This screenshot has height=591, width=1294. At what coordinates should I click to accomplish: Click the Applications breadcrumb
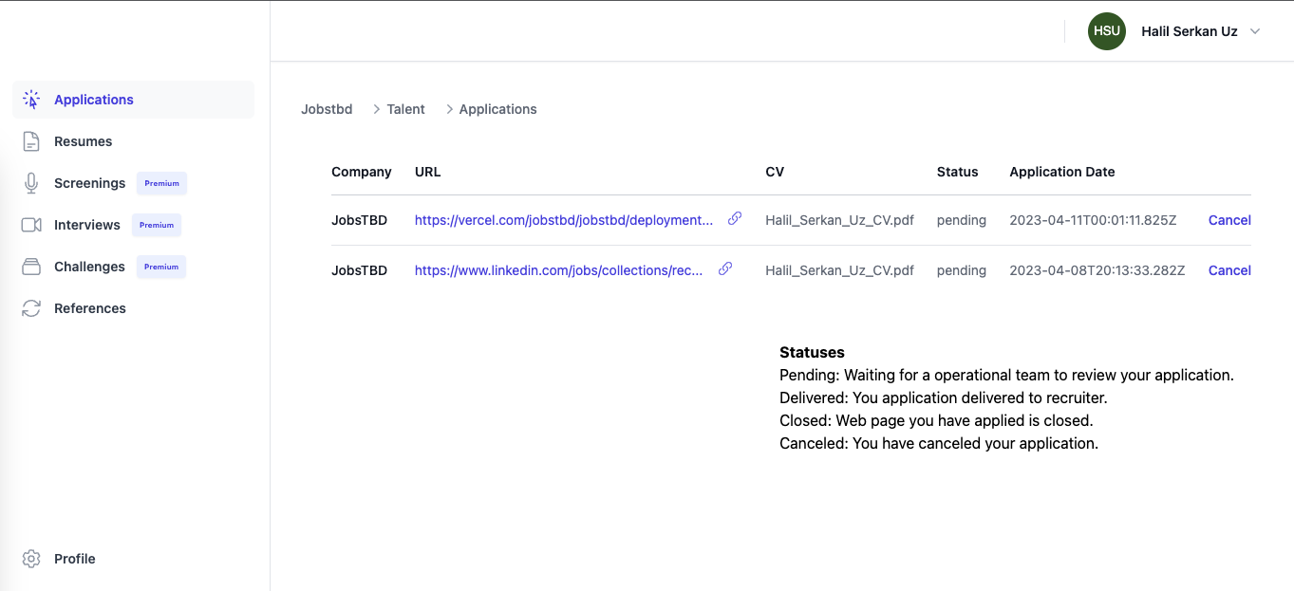(497, 109)
